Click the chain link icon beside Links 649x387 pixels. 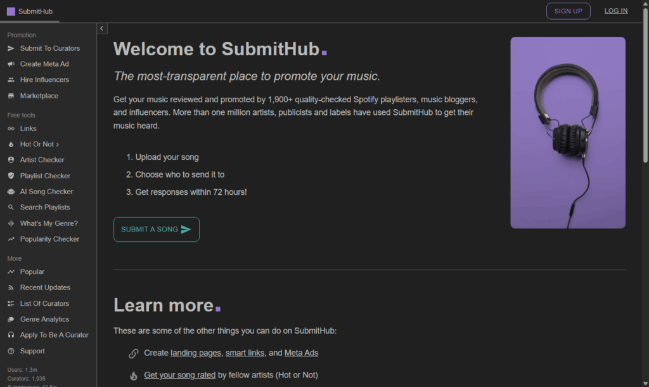(11, 128)
